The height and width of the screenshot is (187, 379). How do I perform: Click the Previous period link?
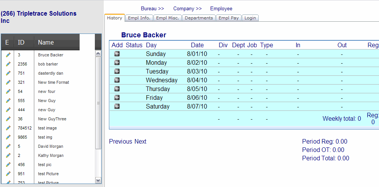coord(120,142)
